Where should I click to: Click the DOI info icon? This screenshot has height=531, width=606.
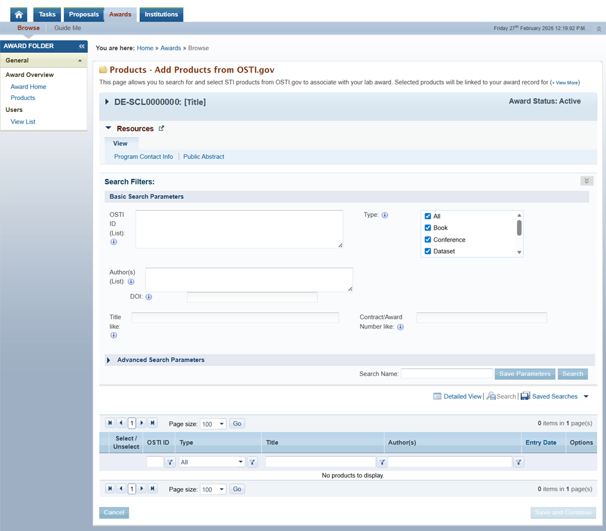[149, 297]
